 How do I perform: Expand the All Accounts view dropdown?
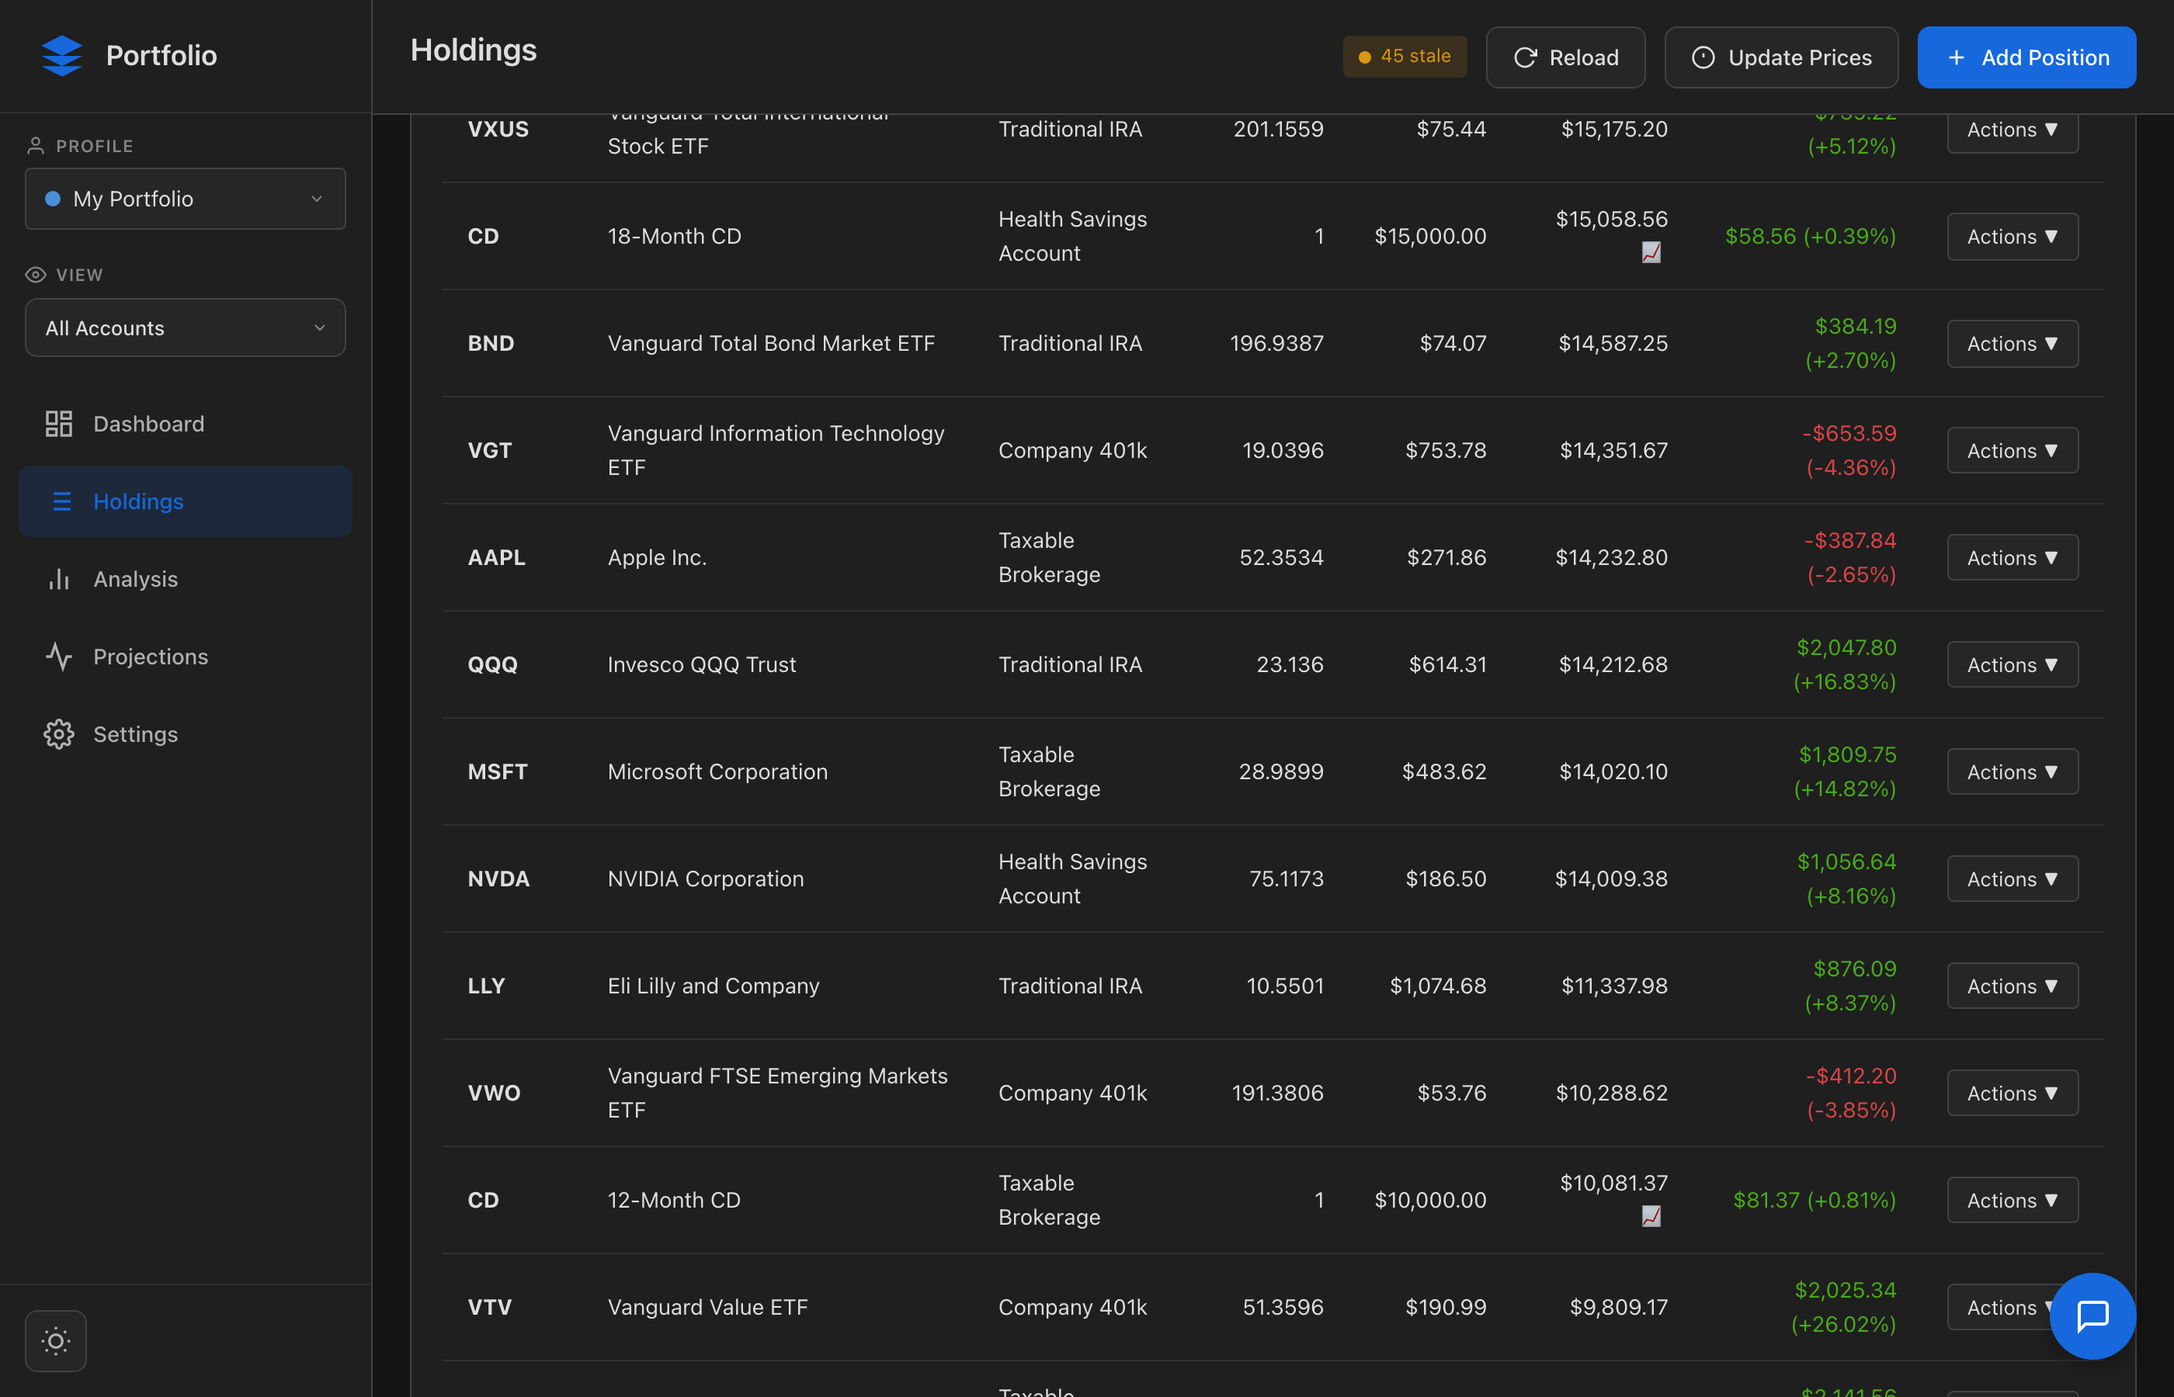click(185, 328)
